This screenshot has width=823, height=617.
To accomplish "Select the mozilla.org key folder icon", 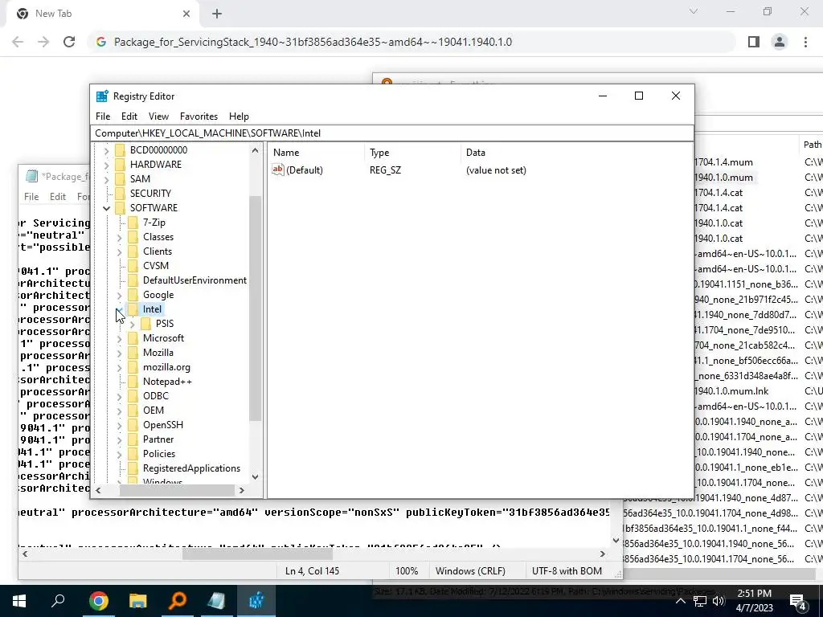I will pyautogui.click(x=133, y=367).
